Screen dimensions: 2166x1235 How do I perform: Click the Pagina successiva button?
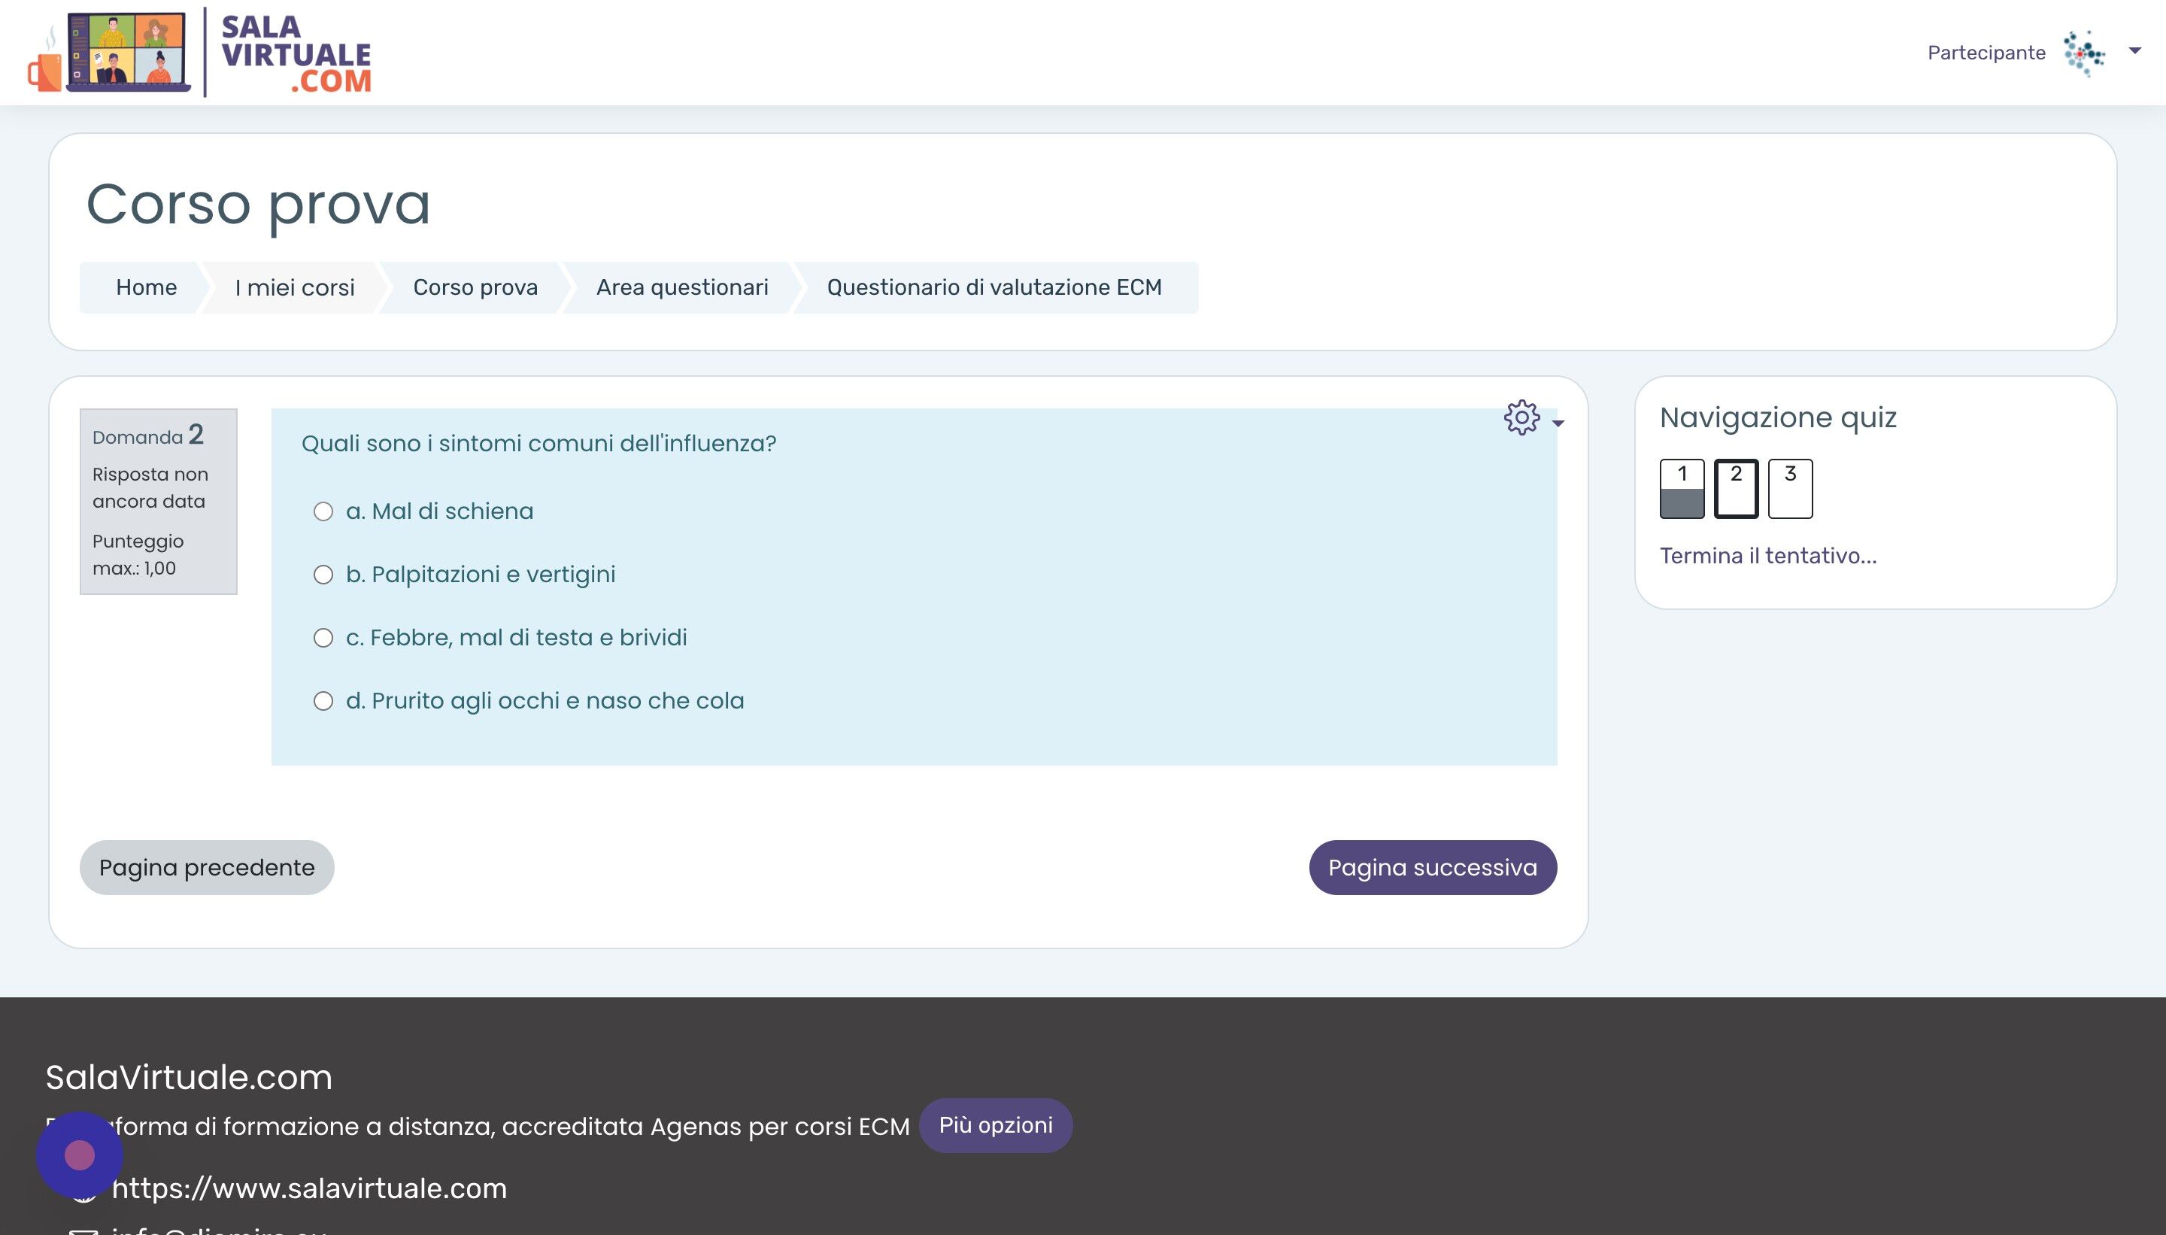click(x=1433, y=868)
